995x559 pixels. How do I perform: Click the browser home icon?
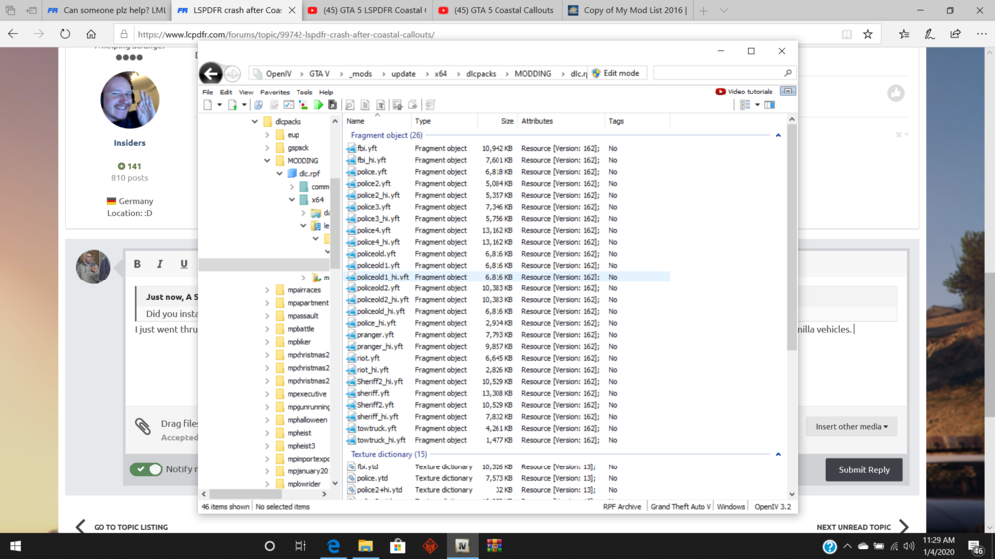point(91,34)
